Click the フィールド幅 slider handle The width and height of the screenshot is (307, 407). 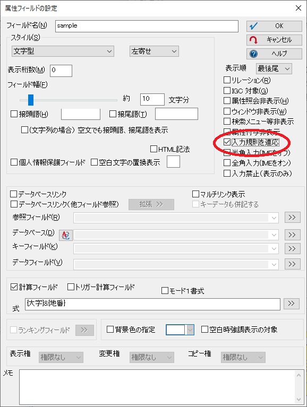(x=31, y=100)
